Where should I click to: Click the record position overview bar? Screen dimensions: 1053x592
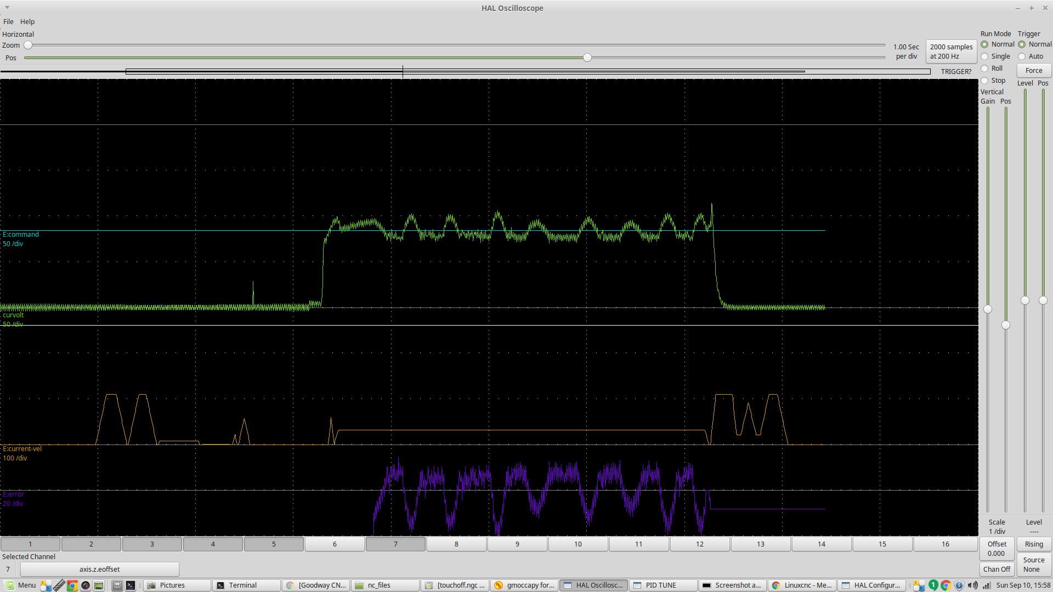coord(466,71)
